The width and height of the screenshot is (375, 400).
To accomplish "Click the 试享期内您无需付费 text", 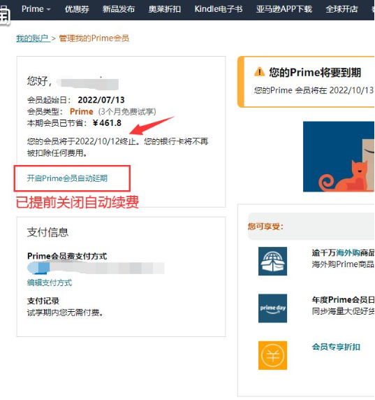I will 65,313.
